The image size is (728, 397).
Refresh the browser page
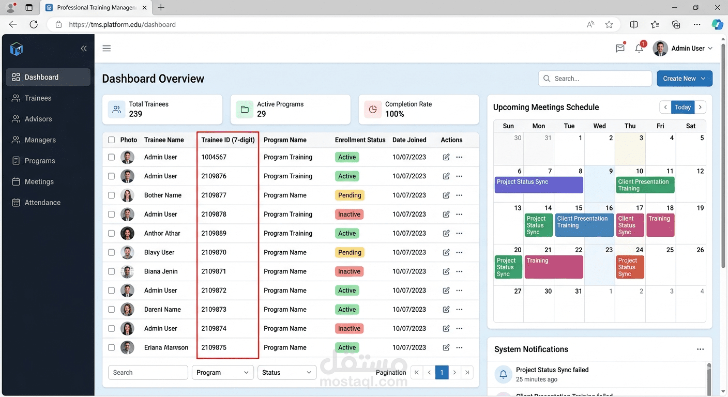[x=34, y=24]
